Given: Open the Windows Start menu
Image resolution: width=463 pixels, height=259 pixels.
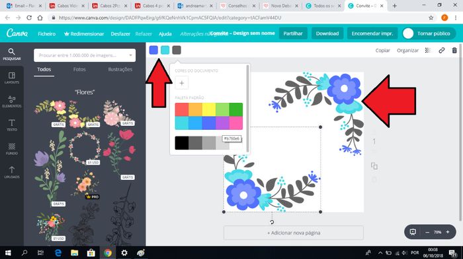Looking at the screenshot, I should 8,252.
